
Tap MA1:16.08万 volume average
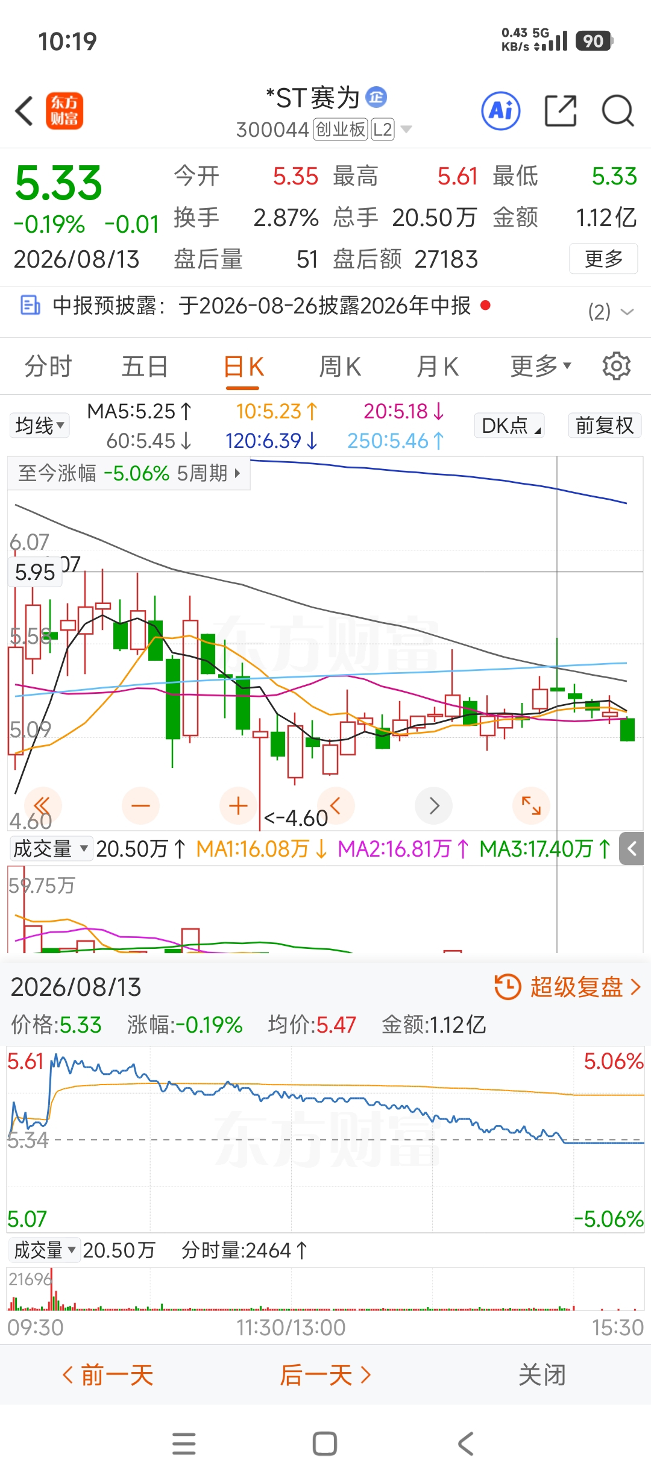262,849
